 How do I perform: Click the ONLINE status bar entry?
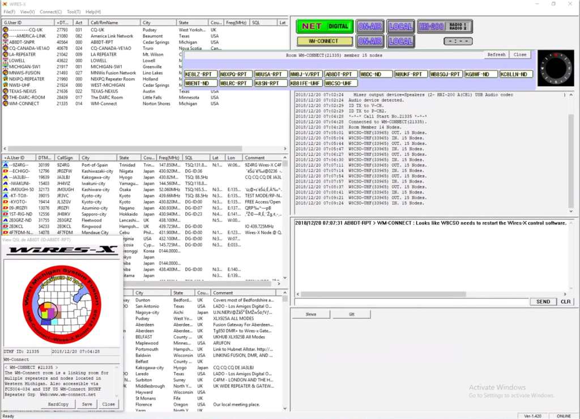coord(564,416)
